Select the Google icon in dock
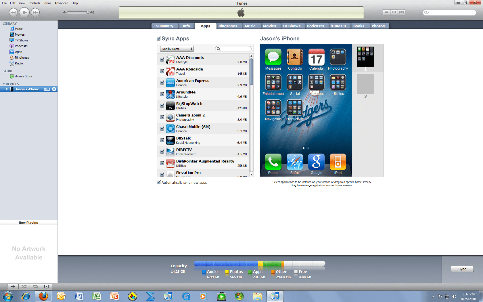 (x=316, y=162)
